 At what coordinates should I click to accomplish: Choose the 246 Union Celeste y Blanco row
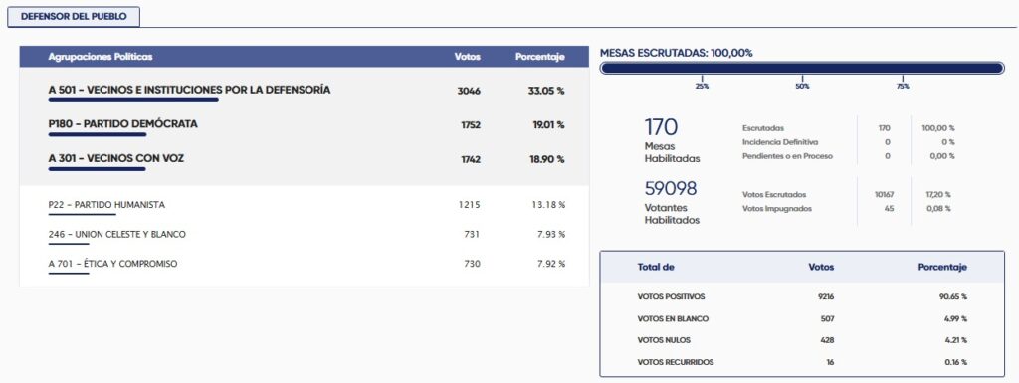click(x=305, y=235)
